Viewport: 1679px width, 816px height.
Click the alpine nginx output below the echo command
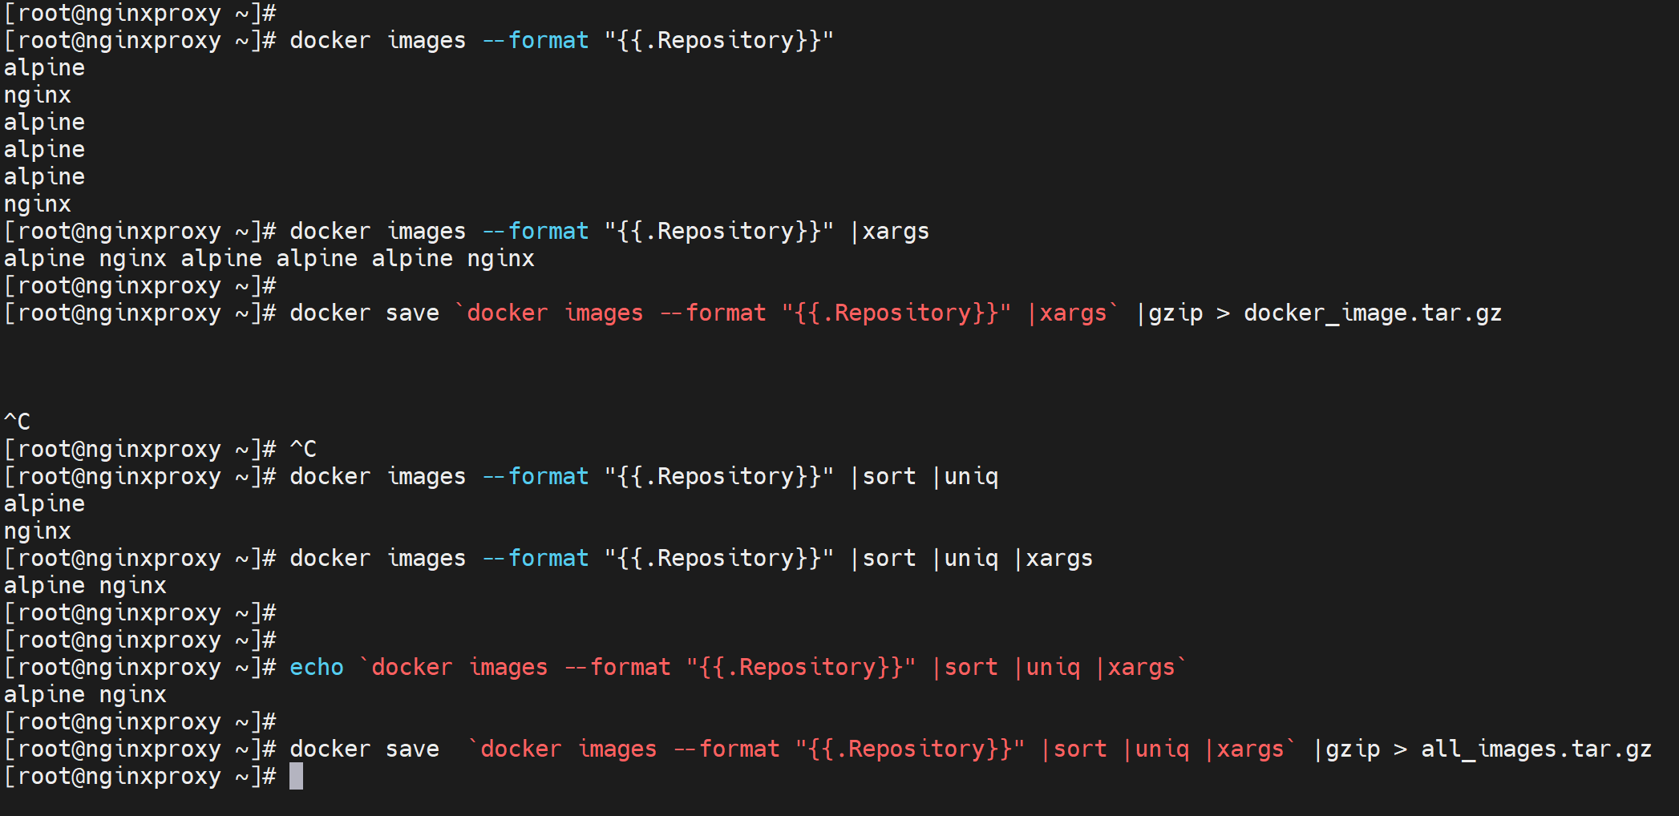tap(85, 694)
